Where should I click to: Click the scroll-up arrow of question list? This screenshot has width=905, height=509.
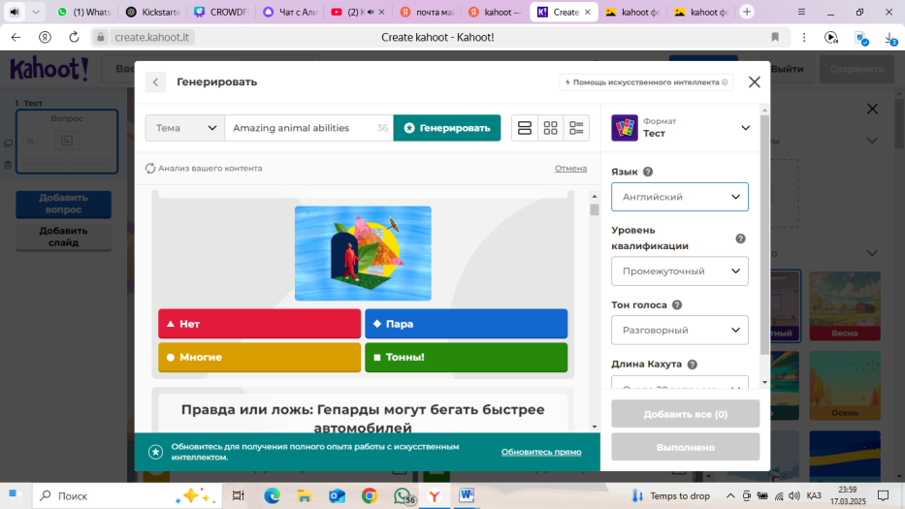[595, 197]
